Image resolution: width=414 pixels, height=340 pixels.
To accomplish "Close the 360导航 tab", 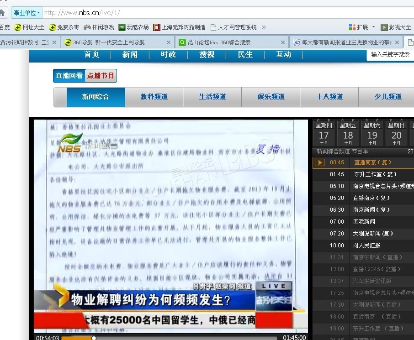I will click(x=169, y=42).
